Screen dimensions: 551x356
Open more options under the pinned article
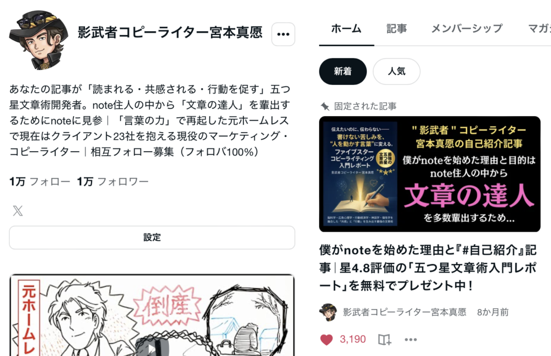[411, 339]
